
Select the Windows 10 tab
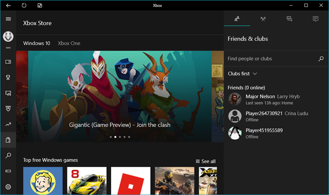(37, 44)
